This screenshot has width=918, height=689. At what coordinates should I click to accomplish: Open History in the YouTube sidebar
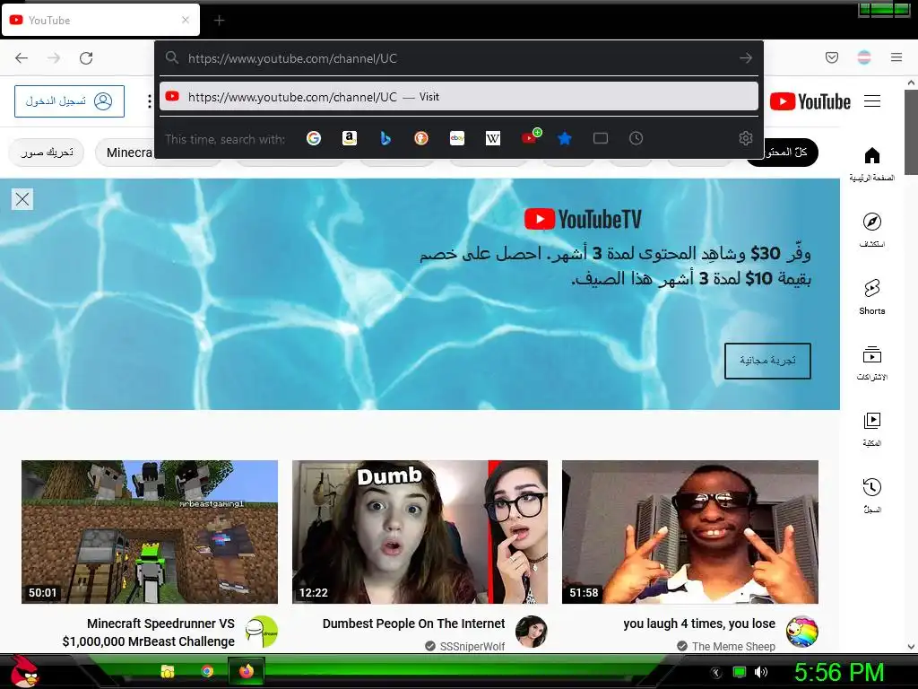871,495
